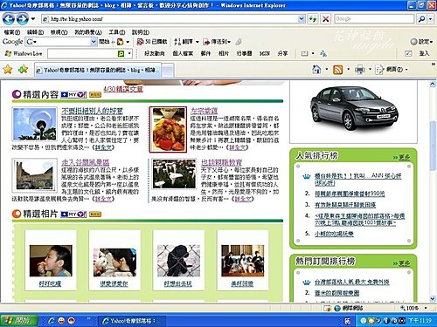Click the Home icon in command bar
The height and width of the screenshot is (327, 437).
click(x=316, y=70)
